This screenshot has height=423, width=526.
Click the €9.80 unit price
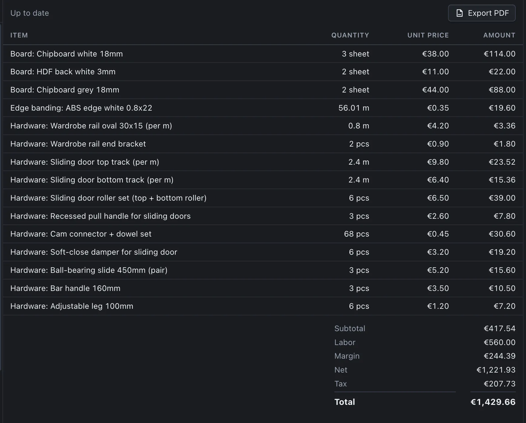tap(438, 162)
